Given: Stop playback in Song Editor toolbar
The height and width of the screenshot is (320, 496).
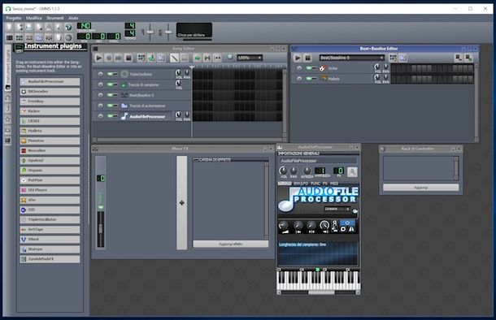Looking at the screenshot, I should coord(128,58).
